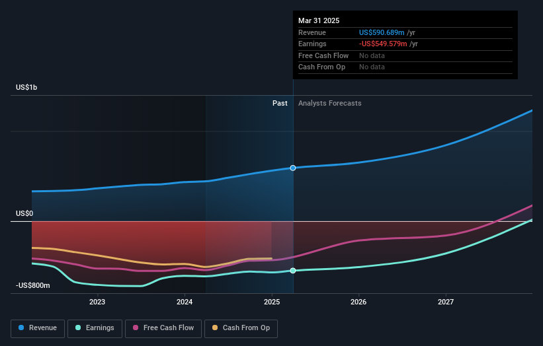Viewport: 543px width, 346px height.
Task: Toggle the Cash From Op legend button
Action: (x=241, y=328)
